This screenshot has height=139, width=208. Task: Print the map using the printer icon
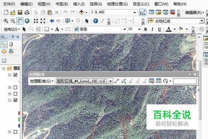point(27,12)
